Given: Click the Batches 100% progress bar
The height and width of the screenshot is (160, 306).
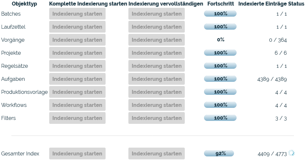Looking at the screenshot, I should click(220, 14).
